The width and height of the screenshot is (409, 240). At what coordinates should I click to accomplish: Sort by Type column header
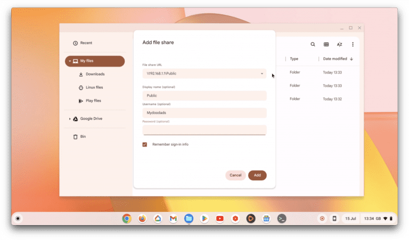pyautogui.click(x=294, y=59)
